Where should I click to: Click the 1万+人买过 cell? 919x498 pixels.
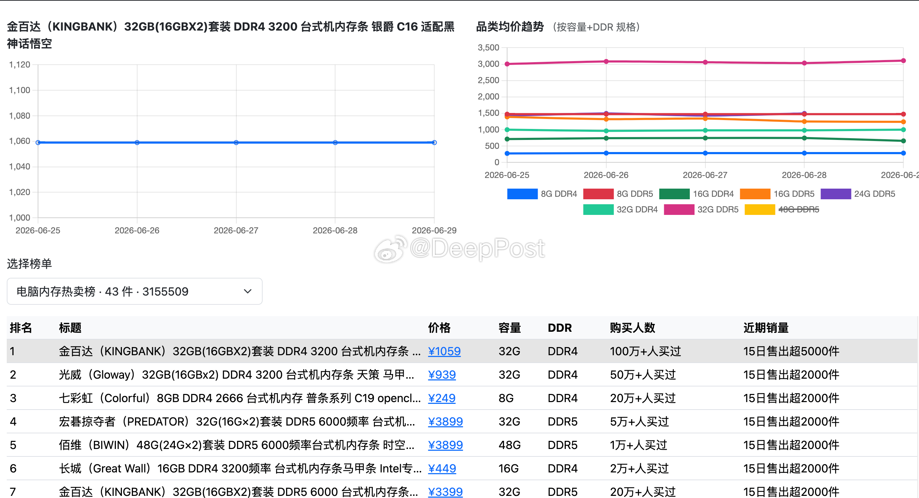coord(639,445)
